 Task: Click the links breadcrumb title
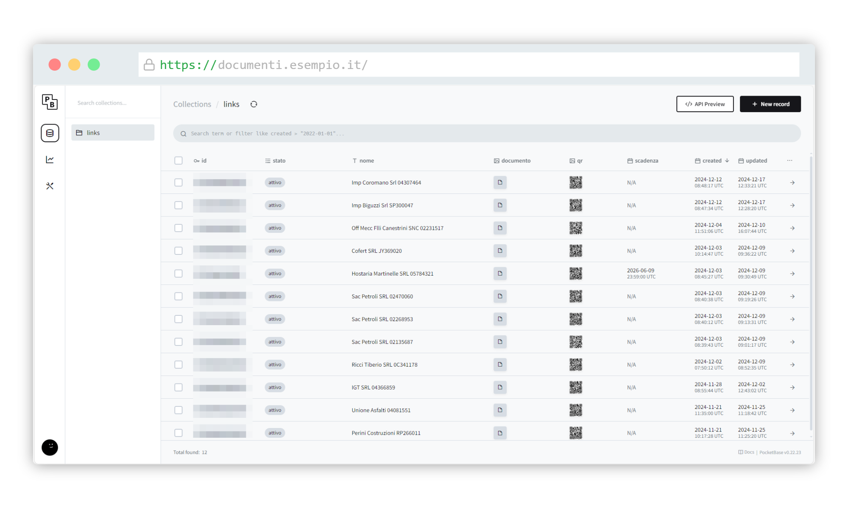[x=231, y=104]
